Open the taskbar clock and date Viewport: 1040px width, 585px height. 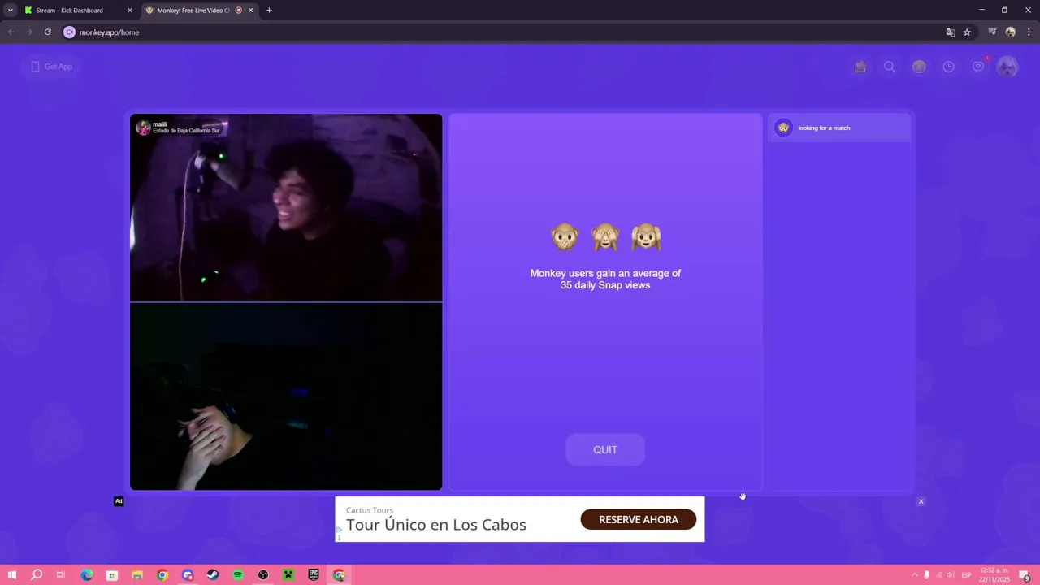click(994, 575)
